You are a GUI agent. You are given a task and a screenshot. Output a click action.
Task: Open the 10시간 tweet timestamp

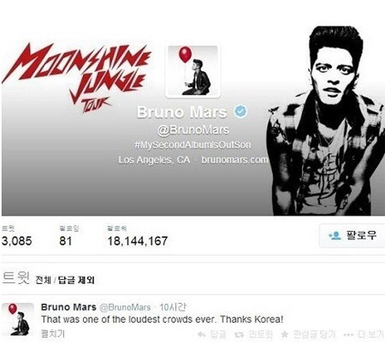coord(173,307)
